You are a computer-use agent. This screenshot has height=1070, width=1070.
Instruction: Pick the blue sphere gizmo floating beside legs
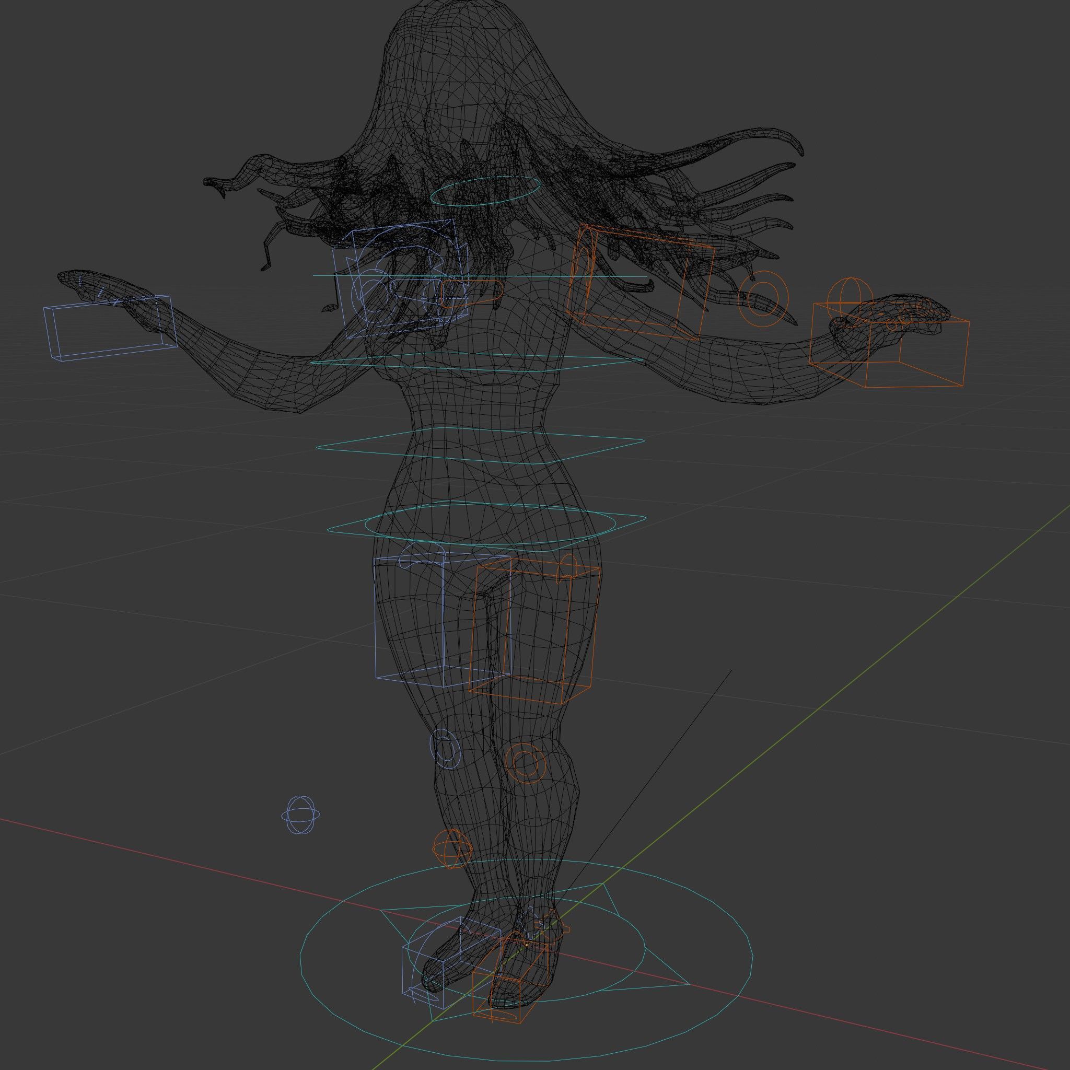(x=300, y=815)
